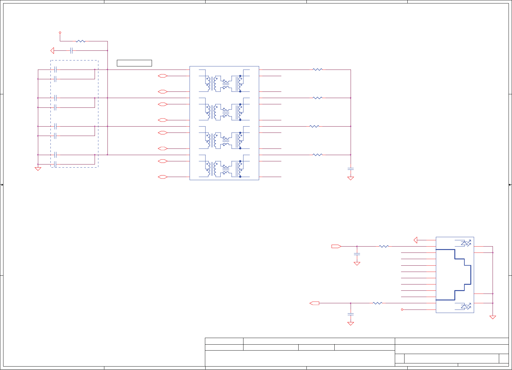The image size is (512, 370).
Task: Select the thick RJ45 jack outline in the connector
Action: 453,275
